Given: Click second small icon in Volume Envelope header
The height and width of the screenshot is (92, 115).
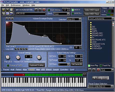Looking at the screenshot, I should (9, 19).
